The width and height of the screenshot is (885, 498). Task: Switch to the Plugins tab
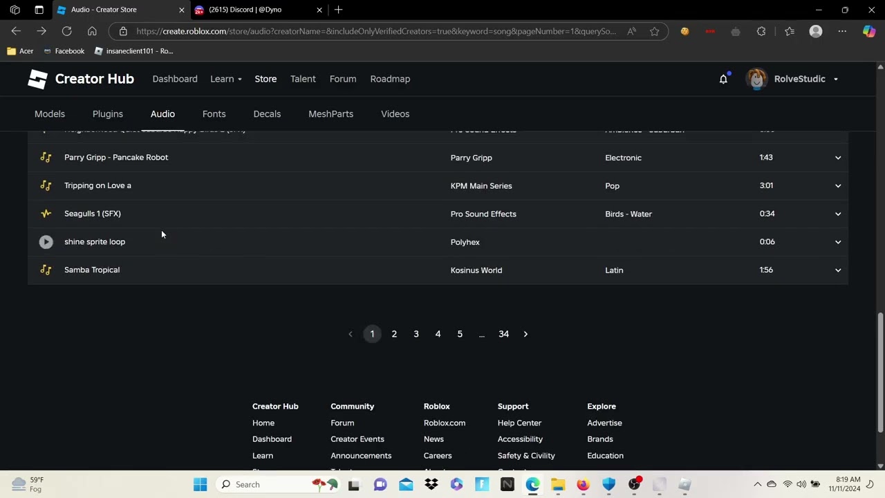(108, 114)
